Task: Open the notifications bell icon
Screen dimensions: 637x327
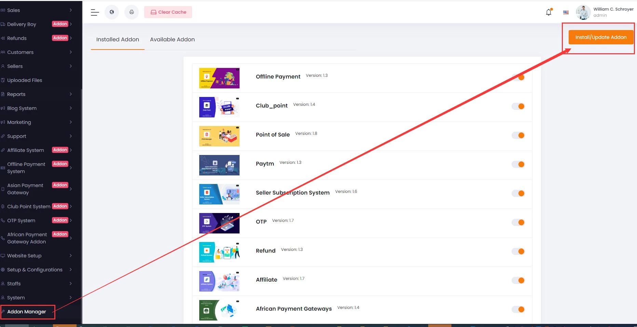Action: [548, 12]
